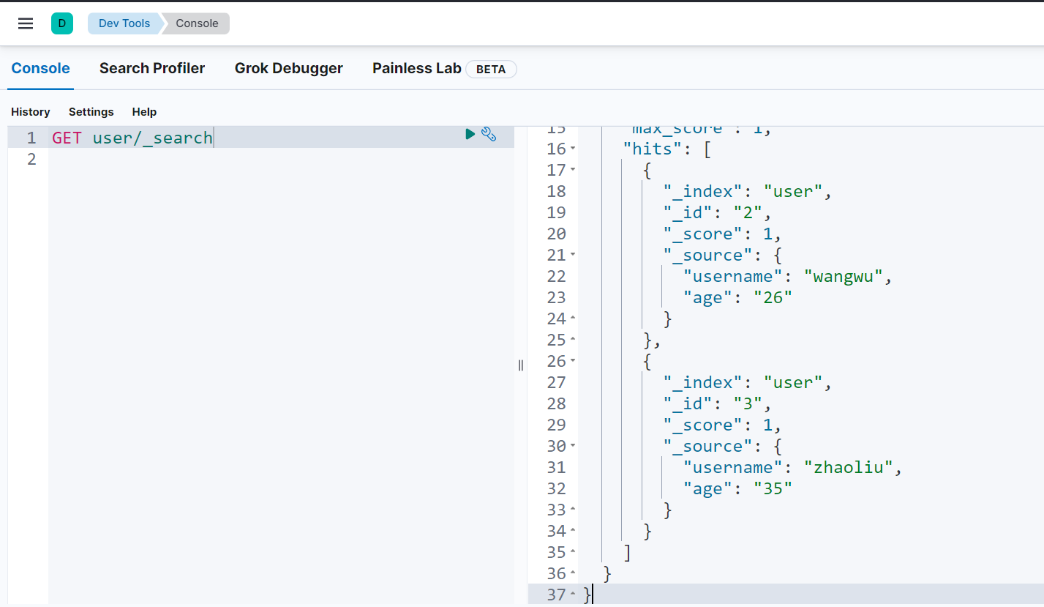Click the panel resize divider handle
1044x607 pixels.
click(x=521, y=365)
